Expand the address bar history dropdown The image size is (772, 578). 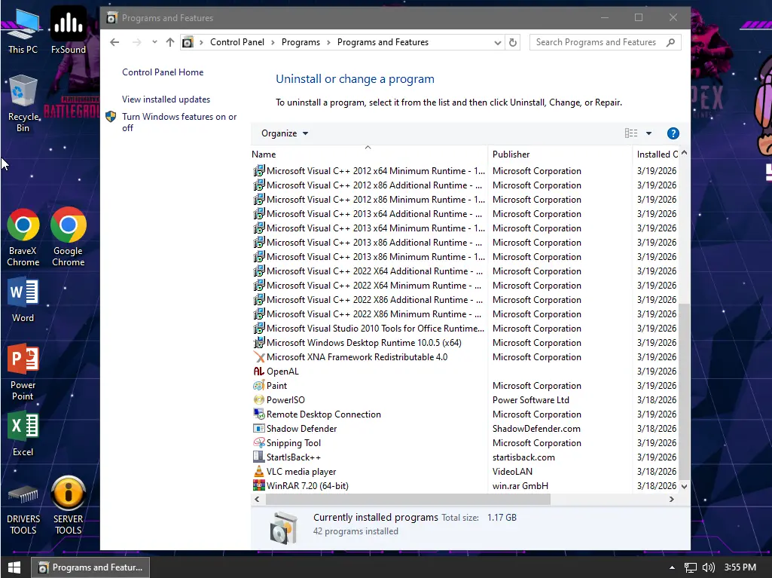tap(497, 42)
